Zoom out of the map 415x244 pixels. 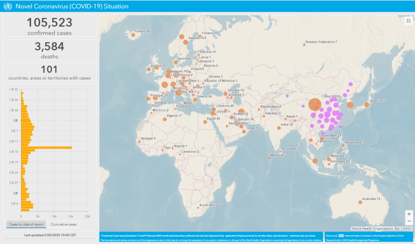(x=409, y=221)
